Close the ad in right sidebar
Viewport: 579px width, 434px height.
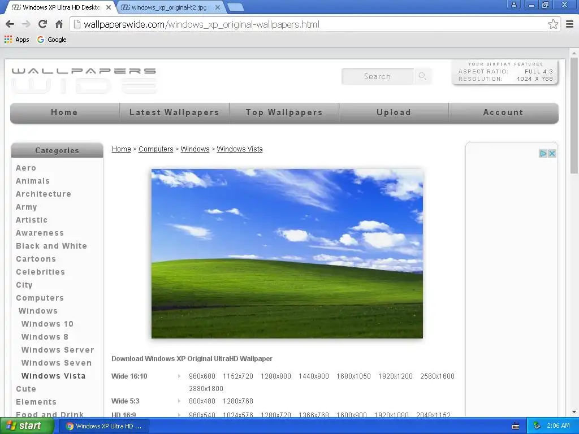click(552, 154)
